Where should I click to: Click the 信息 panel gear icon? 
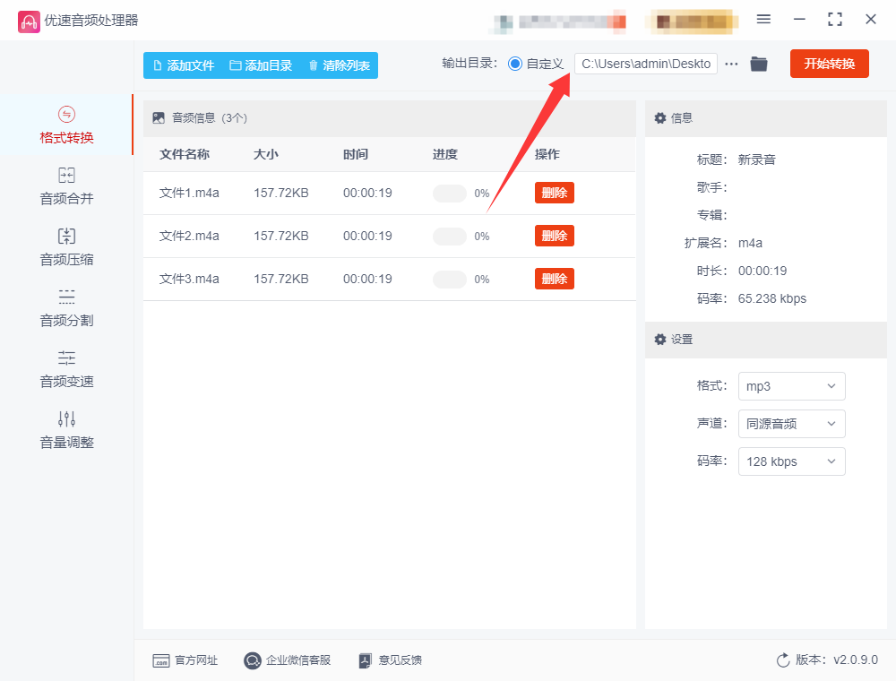pyautogui.click(x=660, y=117)
